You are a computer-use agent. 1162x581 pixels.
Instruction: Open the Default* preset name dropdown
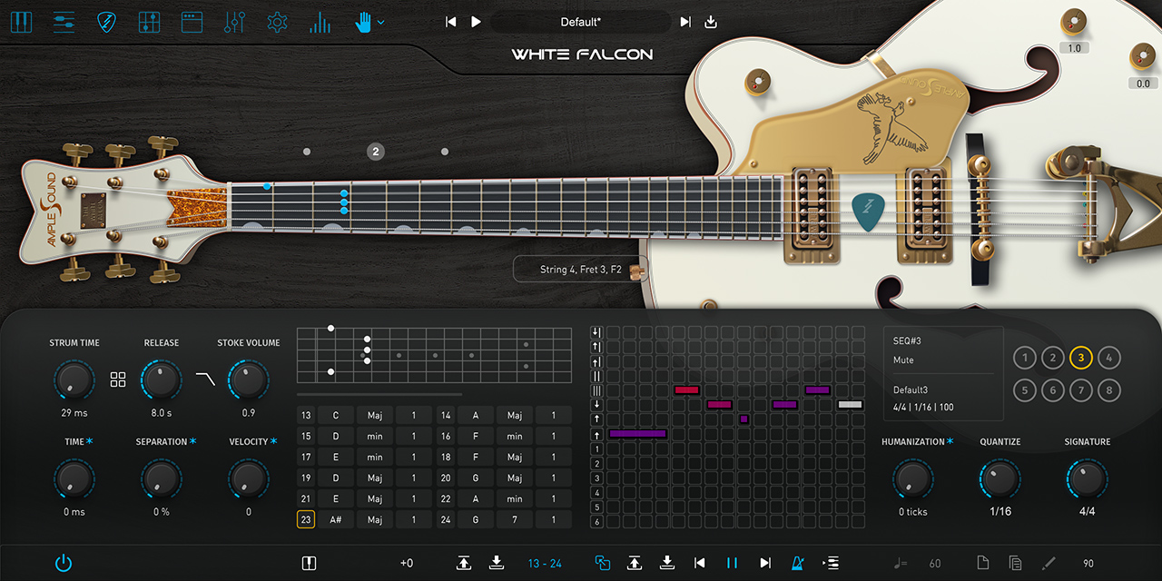[580, 22]
